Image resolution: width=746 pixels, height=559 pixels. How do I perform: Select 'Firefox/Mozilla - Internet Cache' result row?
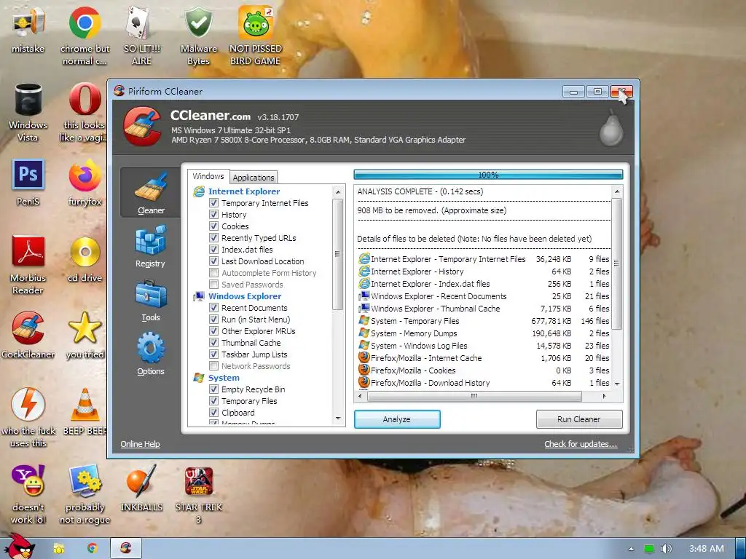(x=484, y=358)
